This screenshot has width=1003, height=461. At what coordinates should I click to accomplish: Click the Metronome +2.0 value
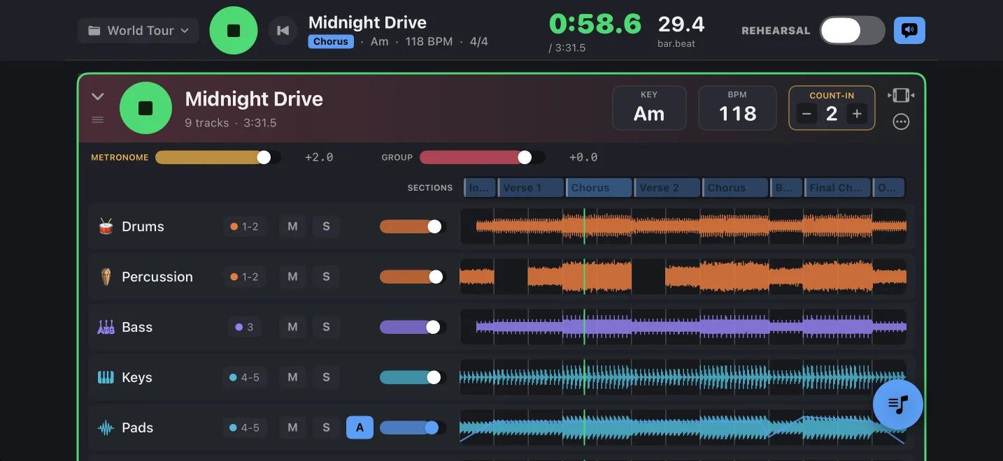(x=319, y=158)
